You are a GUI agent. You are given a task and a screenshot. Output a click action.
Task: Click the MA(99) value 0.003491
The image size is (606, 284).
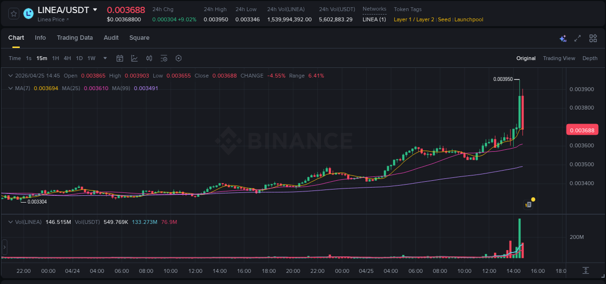point(146,88)
